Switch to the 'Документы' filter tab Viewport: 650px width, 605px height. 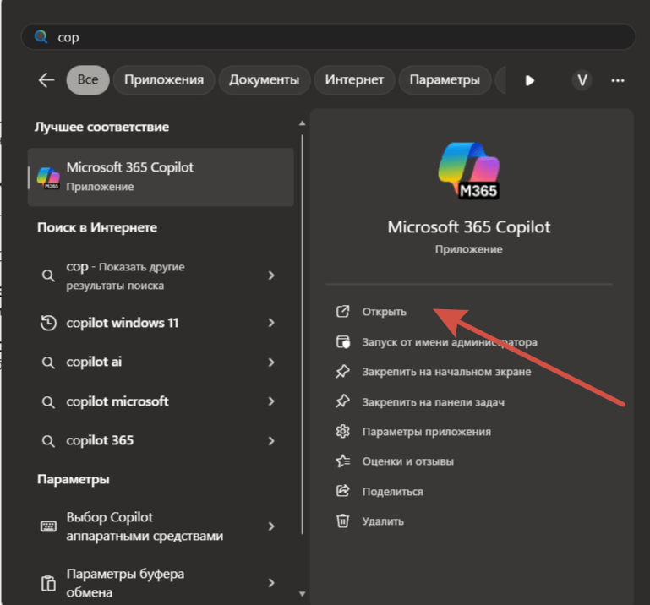pyautogui.click(x=264, y=79)
